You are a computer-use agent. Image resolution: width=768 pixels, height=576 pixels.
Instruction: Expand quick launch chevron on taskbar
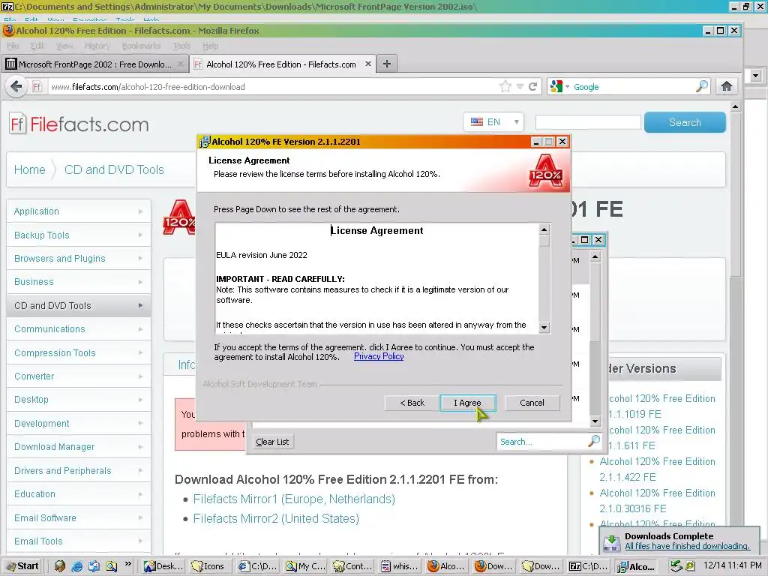point(127,564)
